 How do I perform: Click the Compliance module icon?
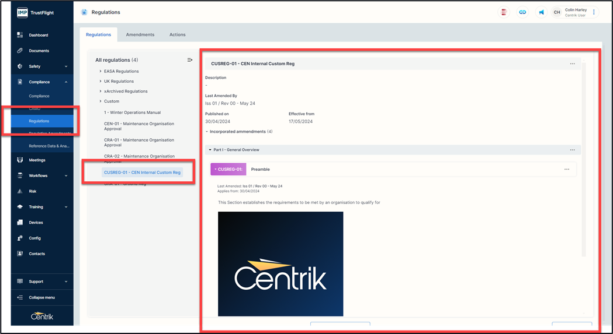[x=20, y=82]
